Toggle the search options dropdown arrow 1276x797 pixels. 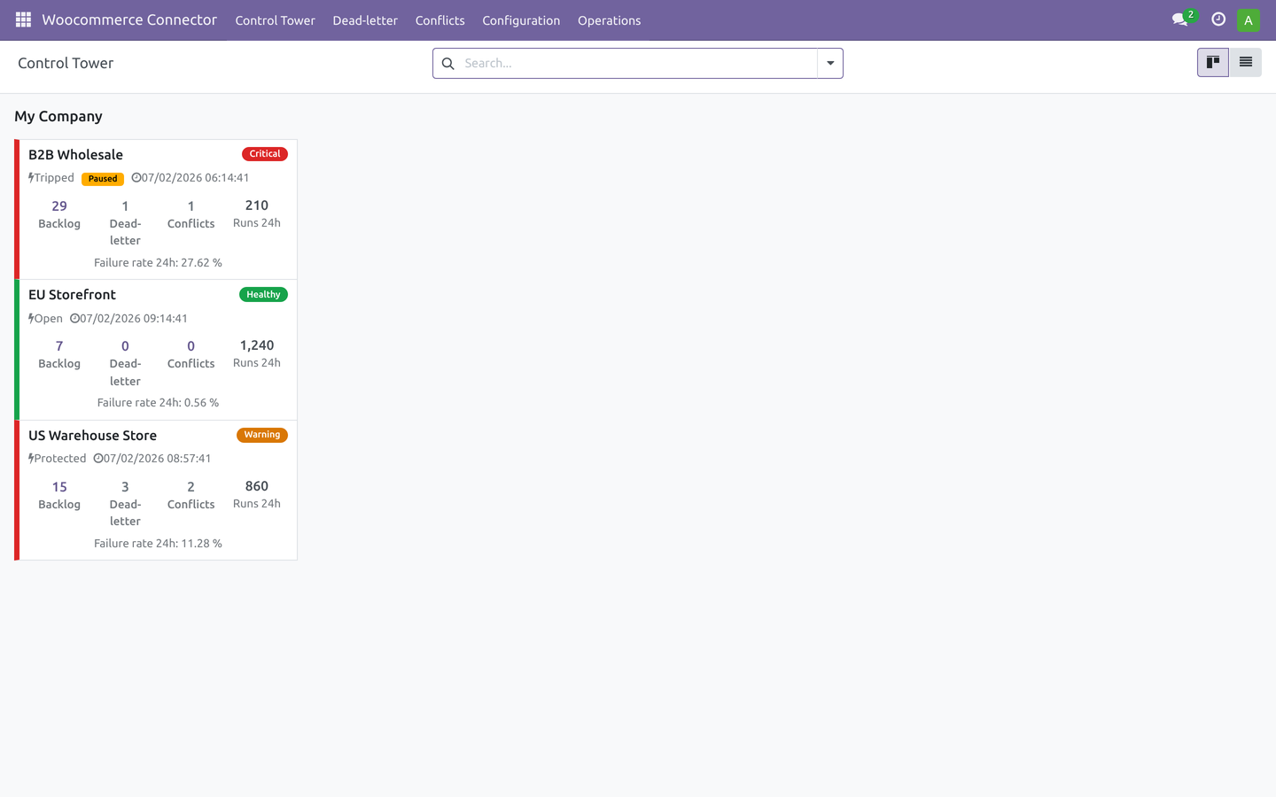point(830,64)
